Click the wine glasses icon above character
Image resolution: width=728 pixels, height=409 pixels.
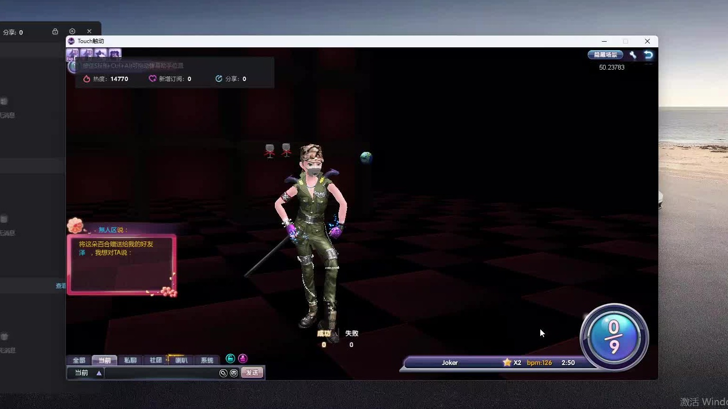click(278, 151)
